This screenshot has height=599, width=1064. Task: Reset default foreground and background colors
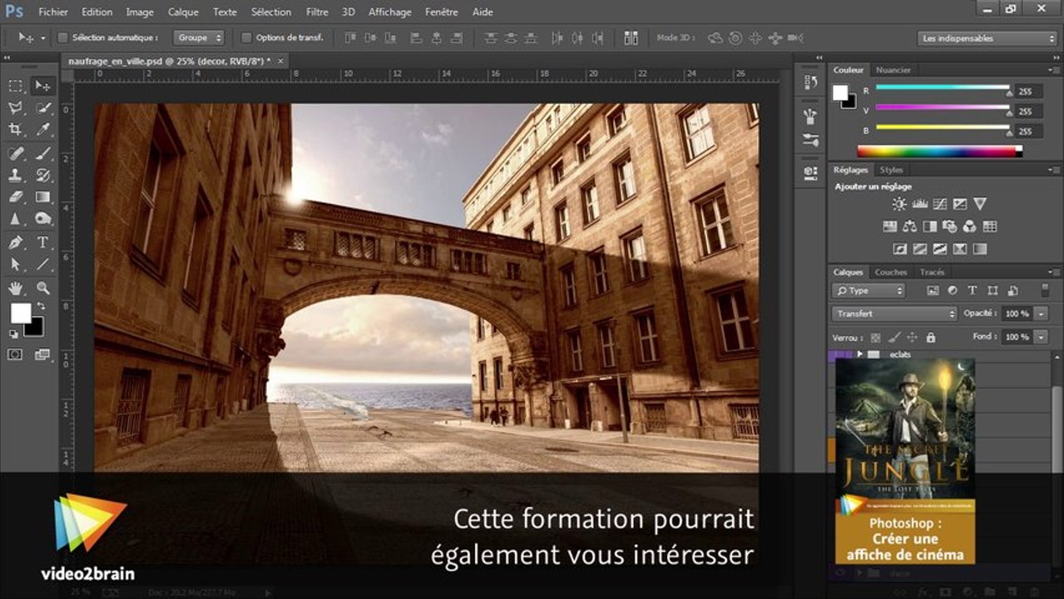[x=12, y=334]
